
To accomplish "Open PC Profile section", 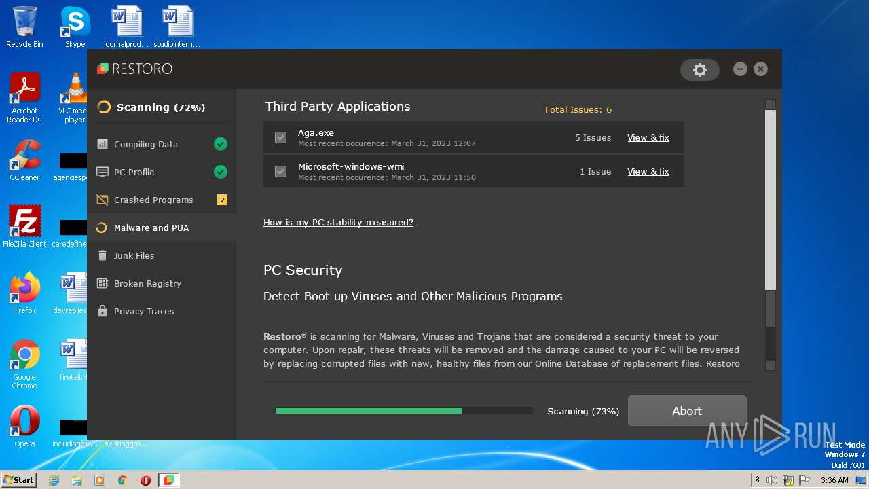I will tap(162, 172).
